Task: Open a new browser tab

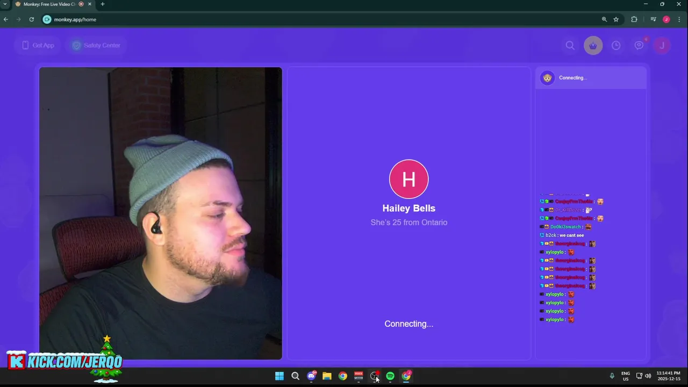Action: pyautogui.click(x=102, y=4)
